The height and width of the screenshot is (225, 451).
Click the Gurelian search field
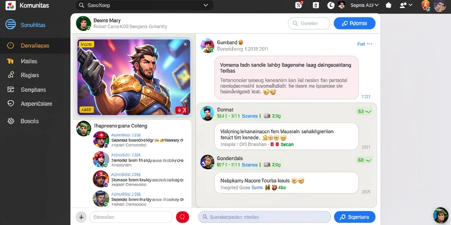[309, 24]
